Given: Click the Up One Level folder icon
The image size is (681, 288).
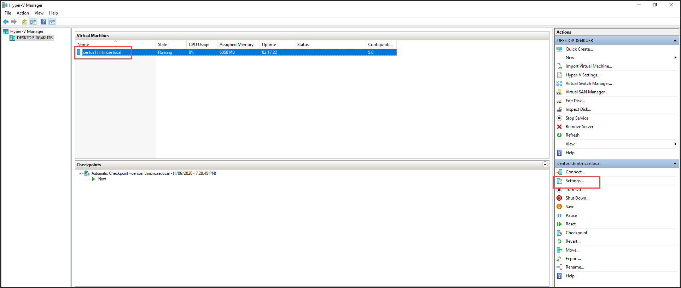Looking at the screenshot, I should click(25, 22).
